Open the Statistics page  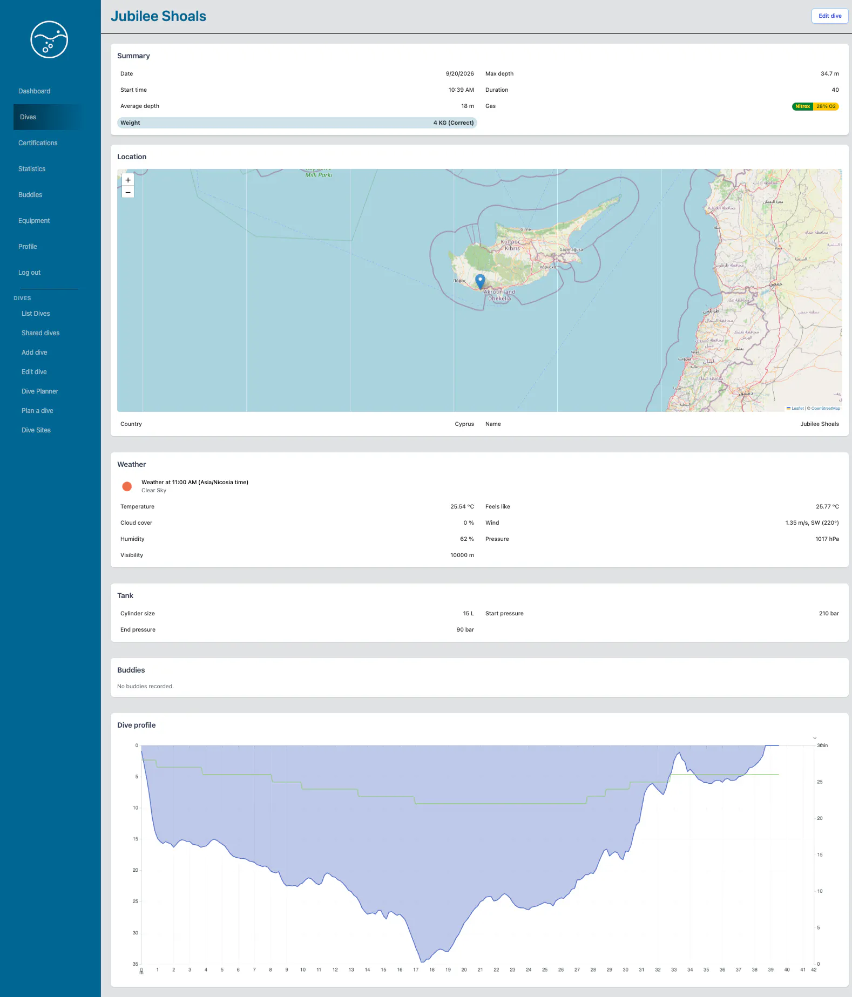click(32, 169)
